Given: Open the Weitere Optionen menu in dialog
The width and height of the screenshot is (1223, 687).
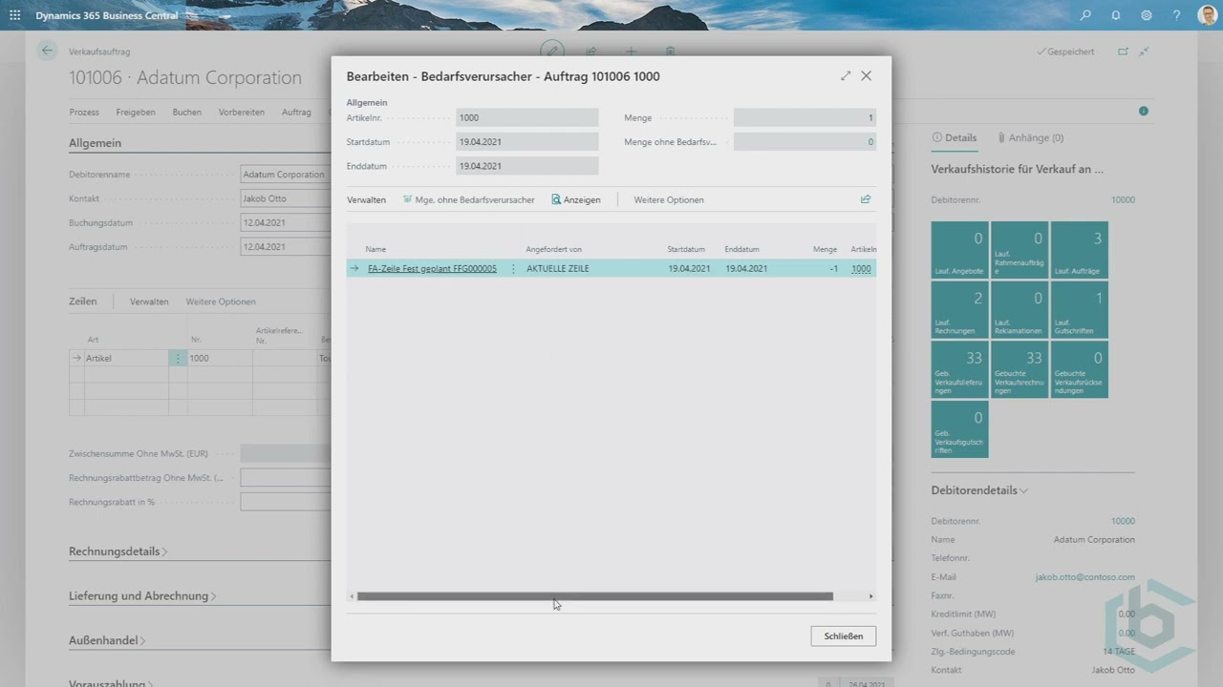Looking at the screenshot, I should (669, 200).
